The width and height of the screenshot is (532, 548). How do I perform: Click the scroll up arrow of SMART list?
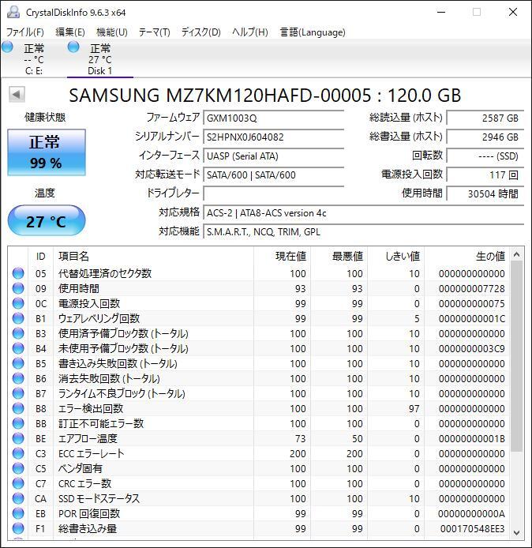tap(517, 255)
